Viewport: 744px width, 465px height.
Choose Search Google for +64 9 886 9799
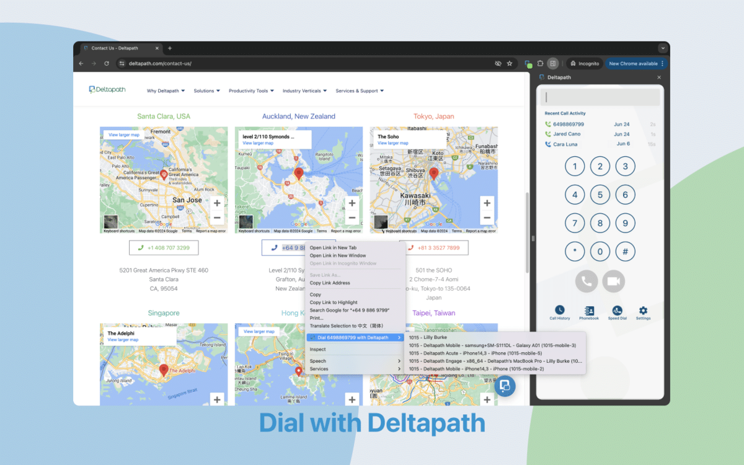355,310
